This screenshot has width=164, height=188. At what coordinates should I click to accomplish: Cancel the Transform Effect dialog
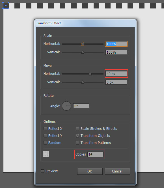pos(117,171)
